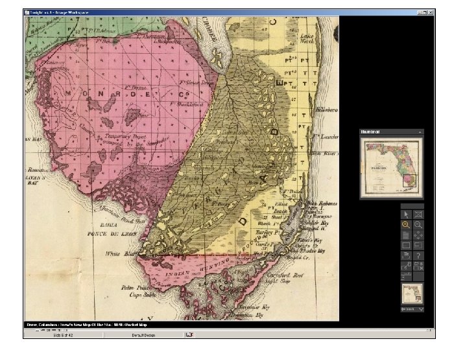Open the page list tool icon
467x350 pixels.
pos(406,235)
